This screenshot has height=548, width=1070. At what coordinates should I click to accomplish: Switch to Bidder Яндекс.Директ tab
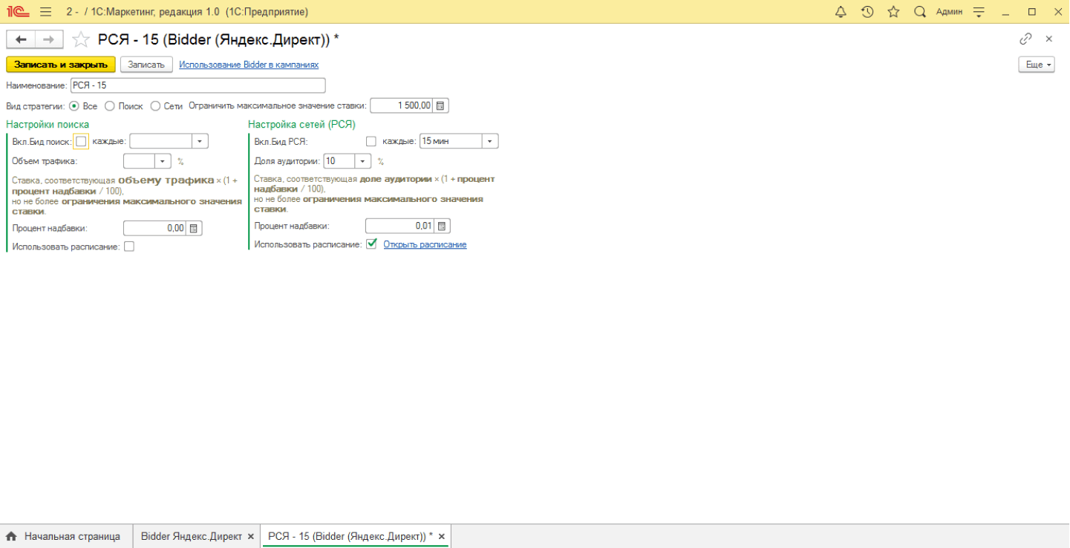[192, 536]
